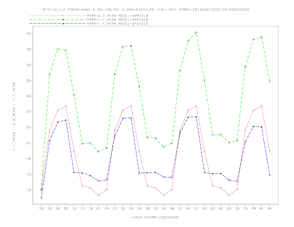Click the green dashed line sample in legend
The image size is (294, 227).
(58, 20)
